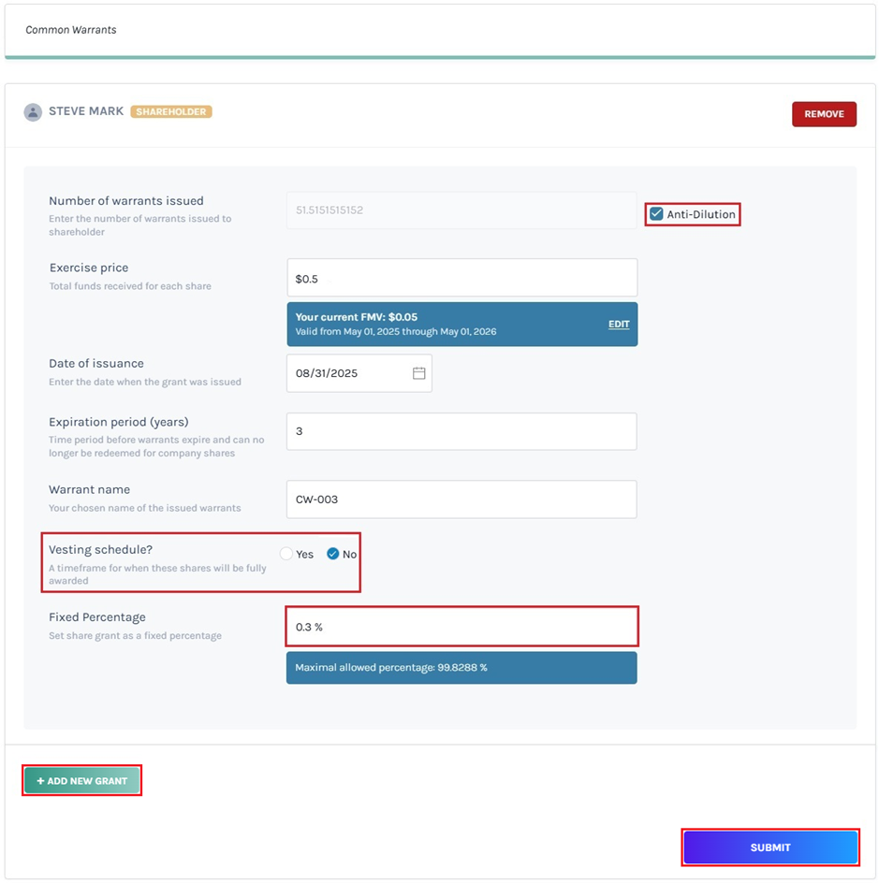Select Yes for vesting schedule
This screenshot has width=879, height=883.
(286, 554)
